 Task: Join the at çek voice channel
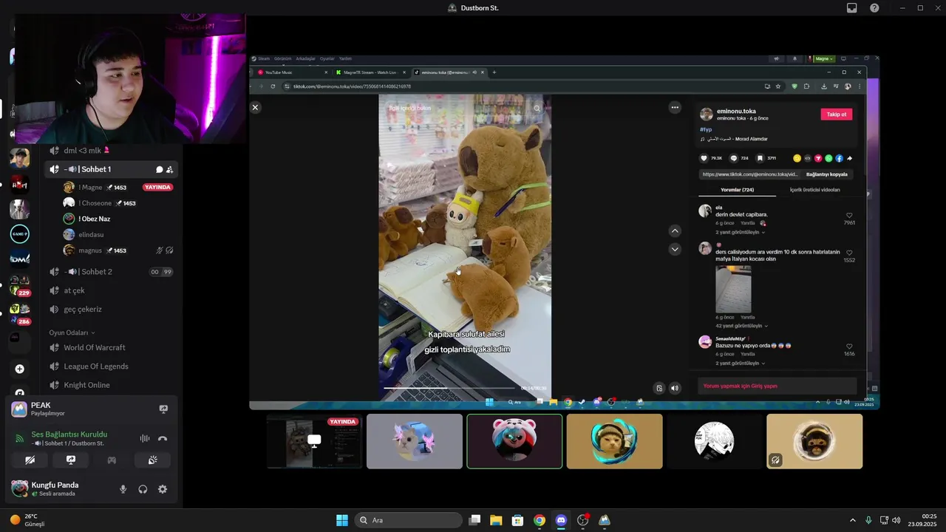(112, 290)
